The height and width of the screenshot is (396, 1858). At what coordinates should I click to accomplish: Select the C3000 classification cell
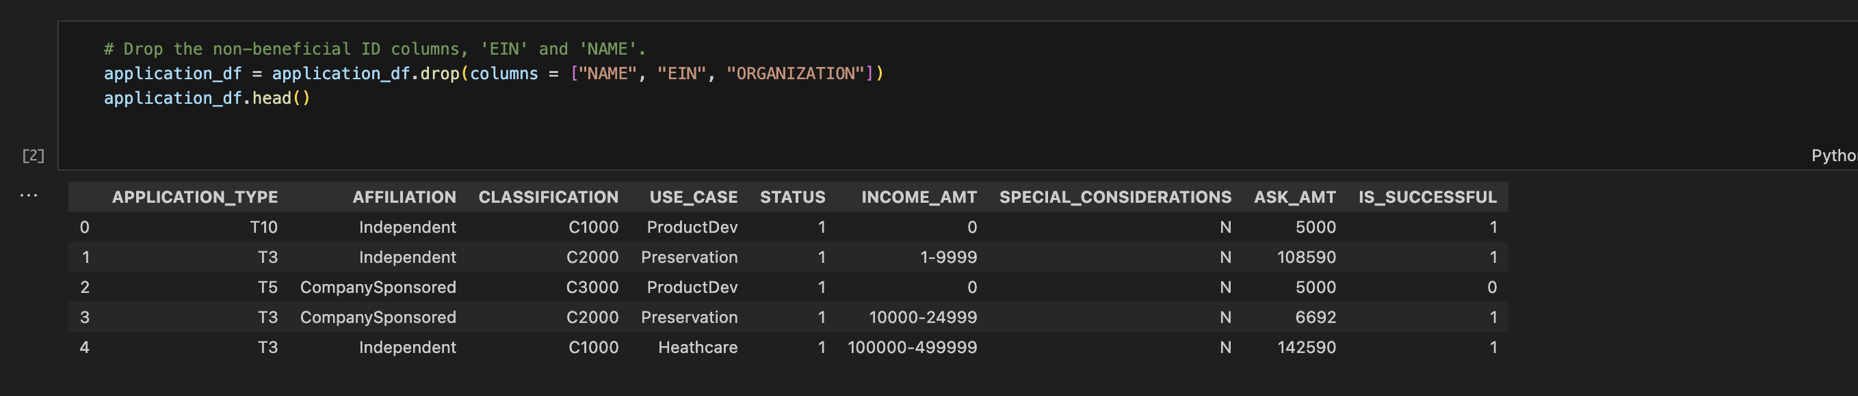coord(592,287)
